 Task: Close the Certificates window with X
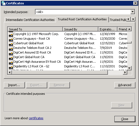[135, 3]
